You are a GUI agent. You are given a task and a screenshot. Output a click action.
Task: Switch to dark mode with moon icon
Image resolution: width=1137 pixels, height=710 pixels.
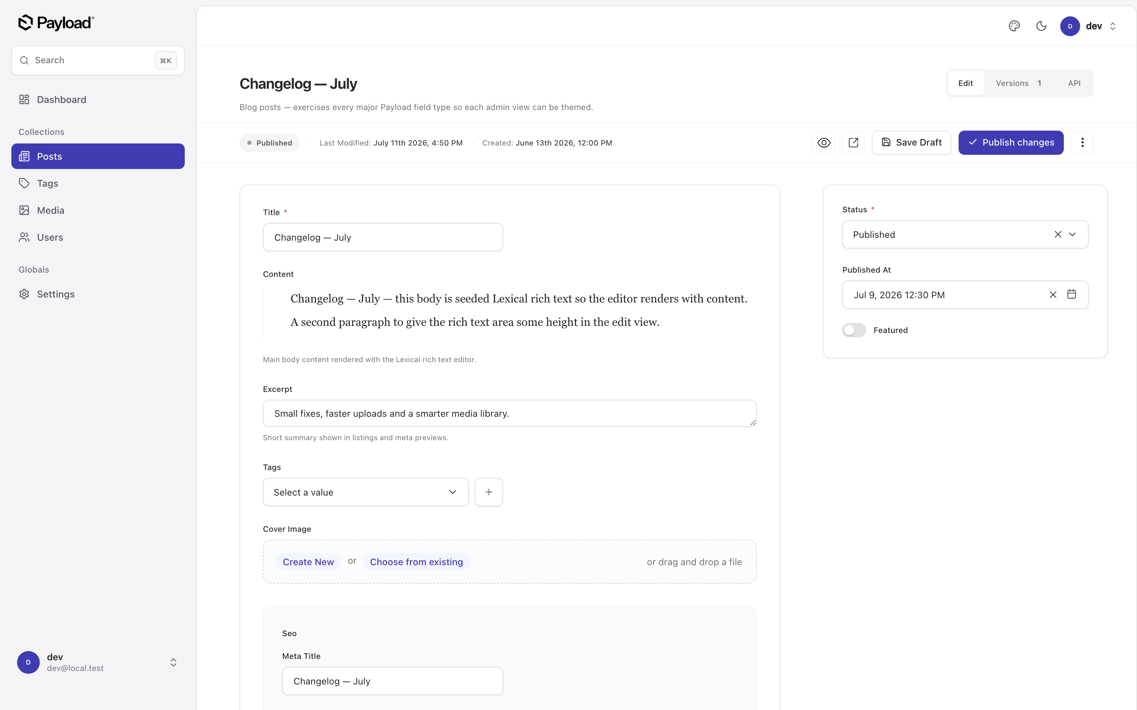pyautogui.click(x=1041, y=26)
